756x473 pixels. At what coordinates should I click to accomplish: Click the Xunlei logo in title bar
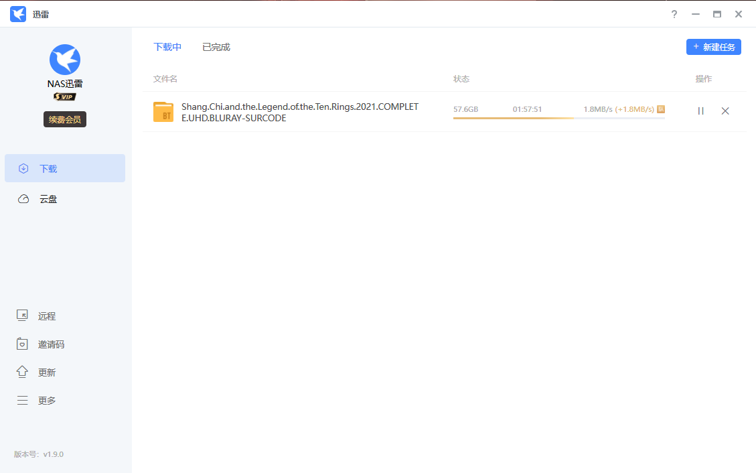tap(18, 14)
